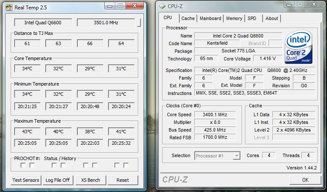The width and height of the screenshot is (327, 192).
Task: Toggle PROCHOT status checkbox for core 2
Action: pos(86,165)
